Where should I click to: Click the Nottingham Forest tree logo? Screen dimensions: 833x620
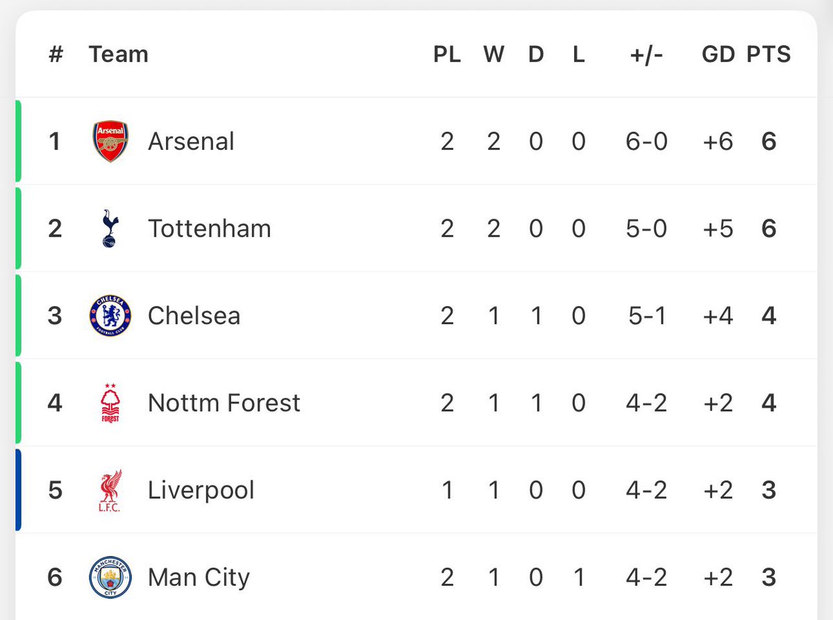pos(110,403)
